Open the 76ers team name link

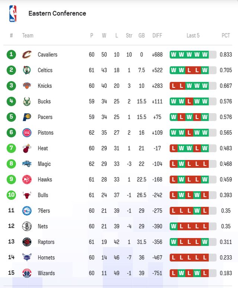click(44, 211)
